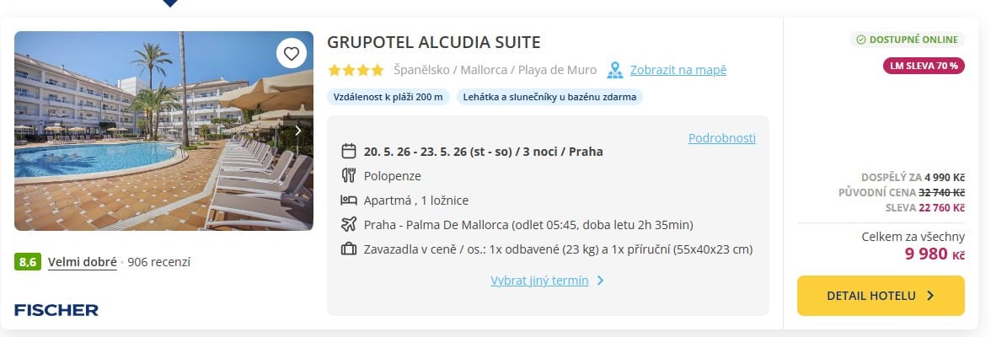Show next hotel photo with arrow
Screen dimensions: 991x337
coord(298,131)
